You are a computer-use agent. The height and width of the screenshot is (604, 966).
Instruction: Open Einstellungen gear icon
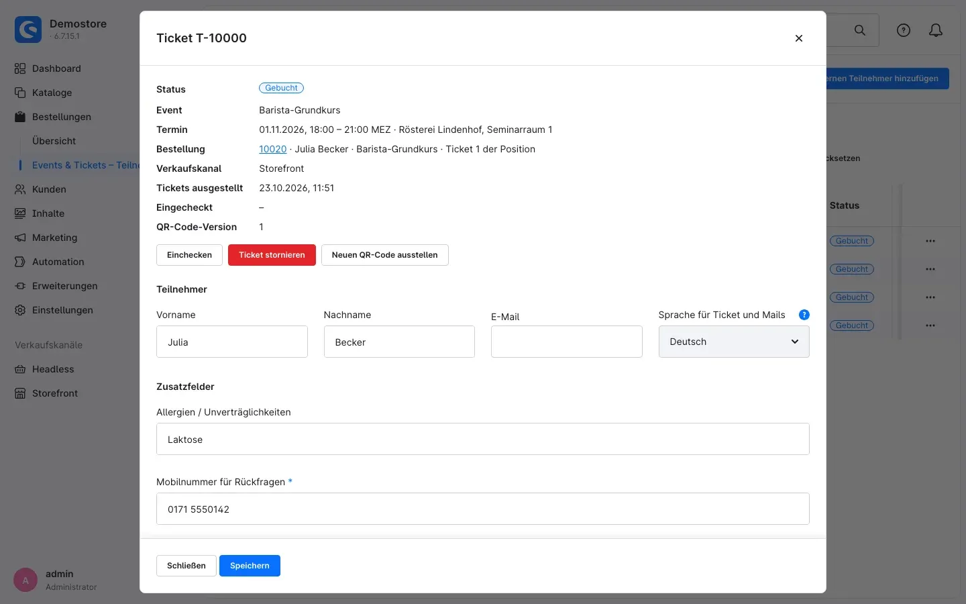coord(20,310)
